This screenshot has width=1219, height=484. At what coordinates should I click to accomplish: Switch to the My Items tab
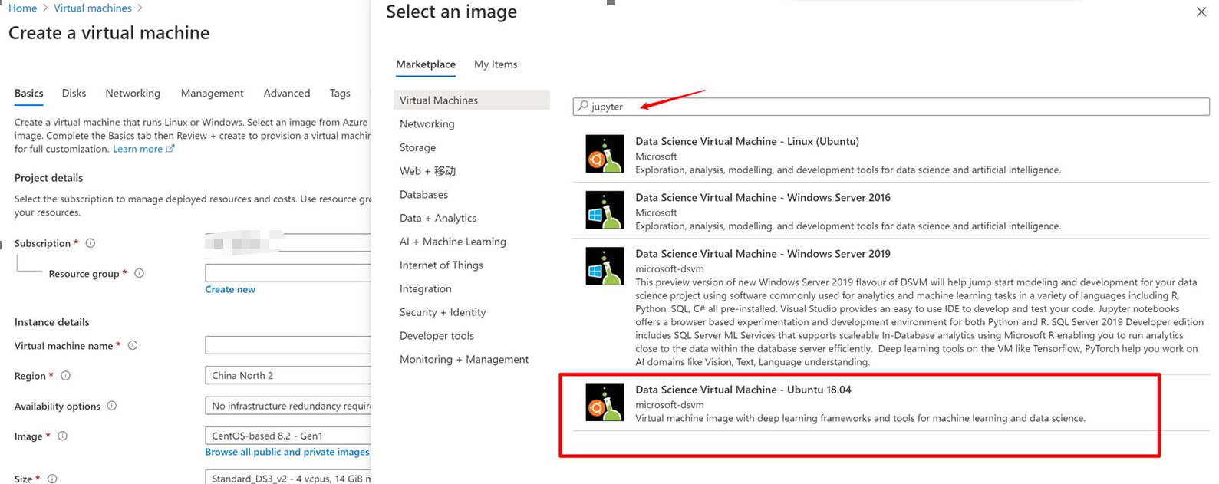(x=496, y=64)
